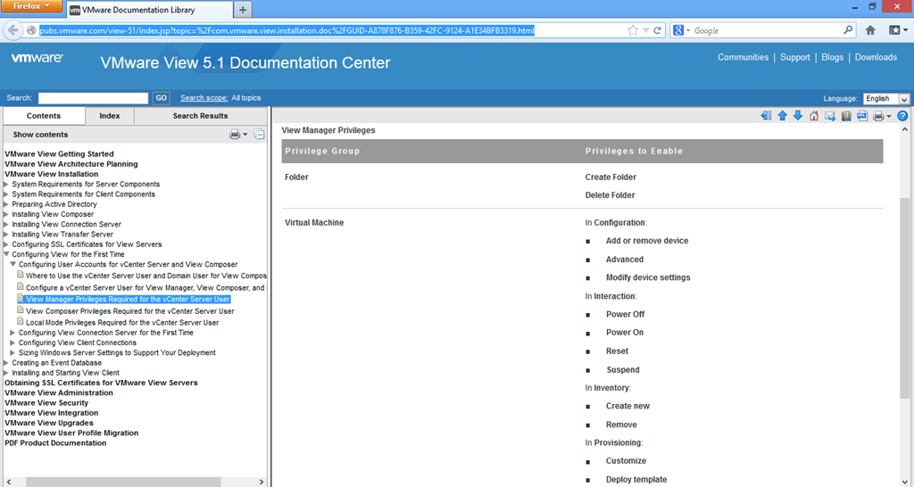The height and width of the screenshot is (487, 914).
Task: Open the Blogs link
Action: (x=833, y=57)
